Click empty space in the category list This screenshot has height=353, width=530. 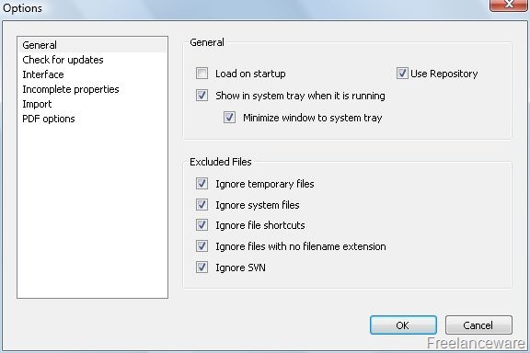click(x=92, y=210)
